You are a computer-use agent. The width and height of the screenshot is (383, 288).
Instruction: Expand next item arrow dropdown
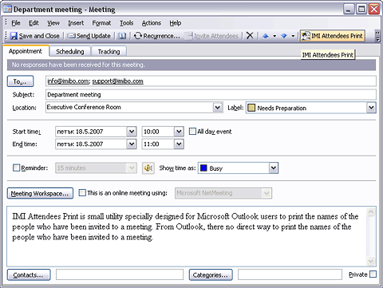tap(293, 36)
